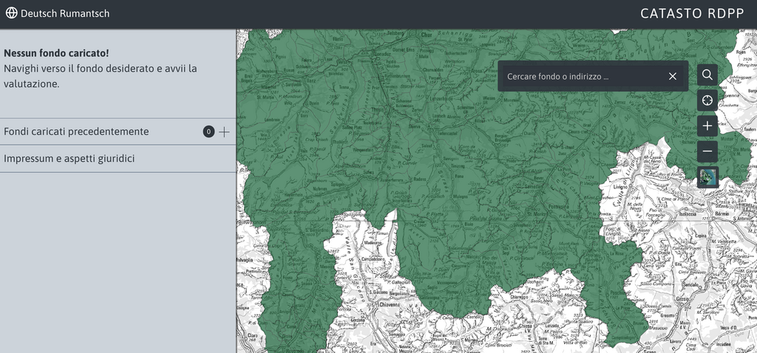Zoom out with the minus button
Screen dimensions: 757x353
click(x=707, y=151)
